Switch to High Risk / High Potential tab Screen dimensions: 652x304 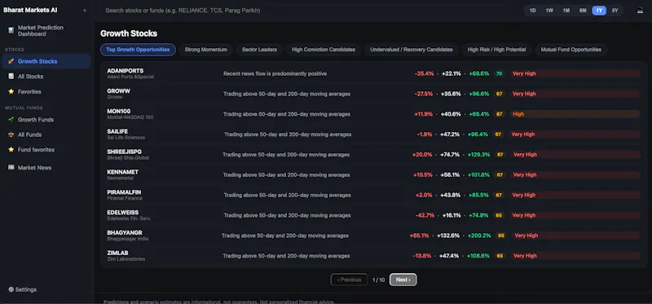click(496, 50)
